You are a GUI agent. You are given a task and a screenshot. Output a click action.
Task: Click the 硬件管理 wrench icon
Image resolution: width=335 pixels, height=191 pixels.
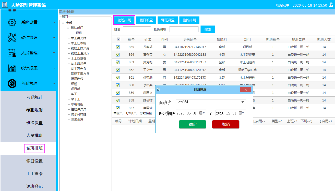[12, 38]
